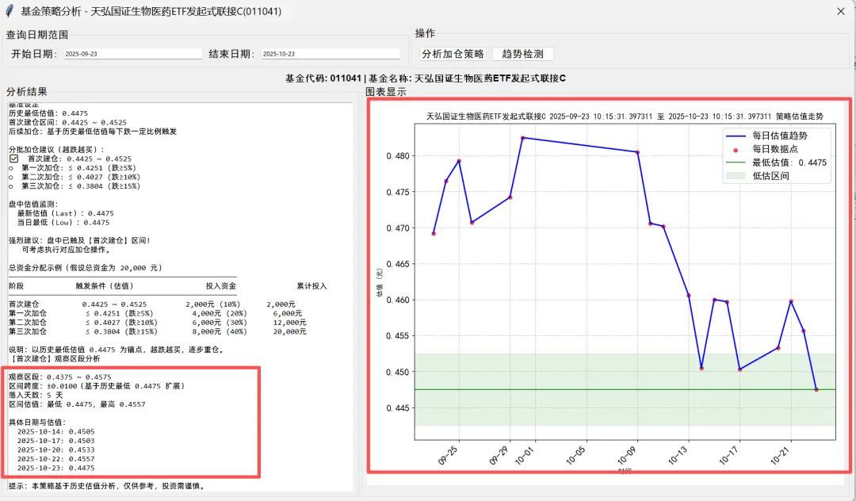Click the 投入资金 column header

point(221,286)
